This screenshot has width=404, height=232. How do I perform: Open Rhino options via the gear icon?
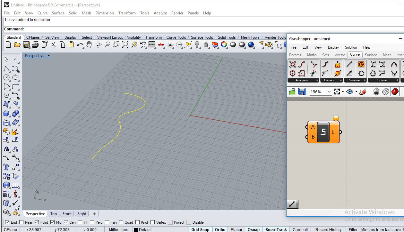click(x=269, y=44)
